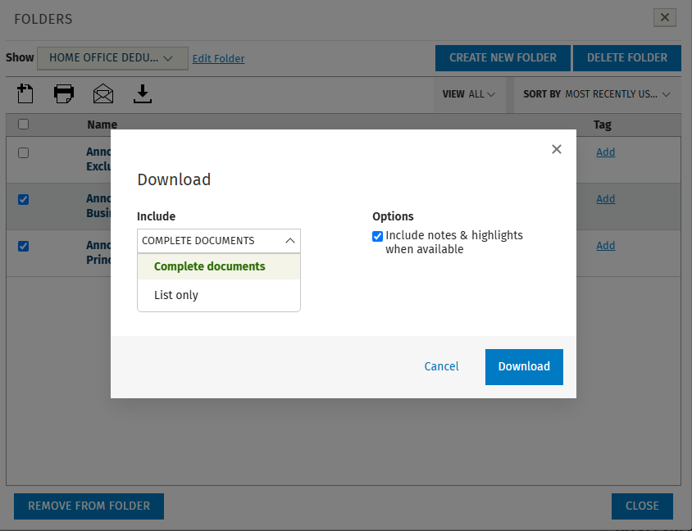Open the Home Office Dedu... folder dropdown
The width and height of the screenshot is (692, 531).
[x=112, y=58]
